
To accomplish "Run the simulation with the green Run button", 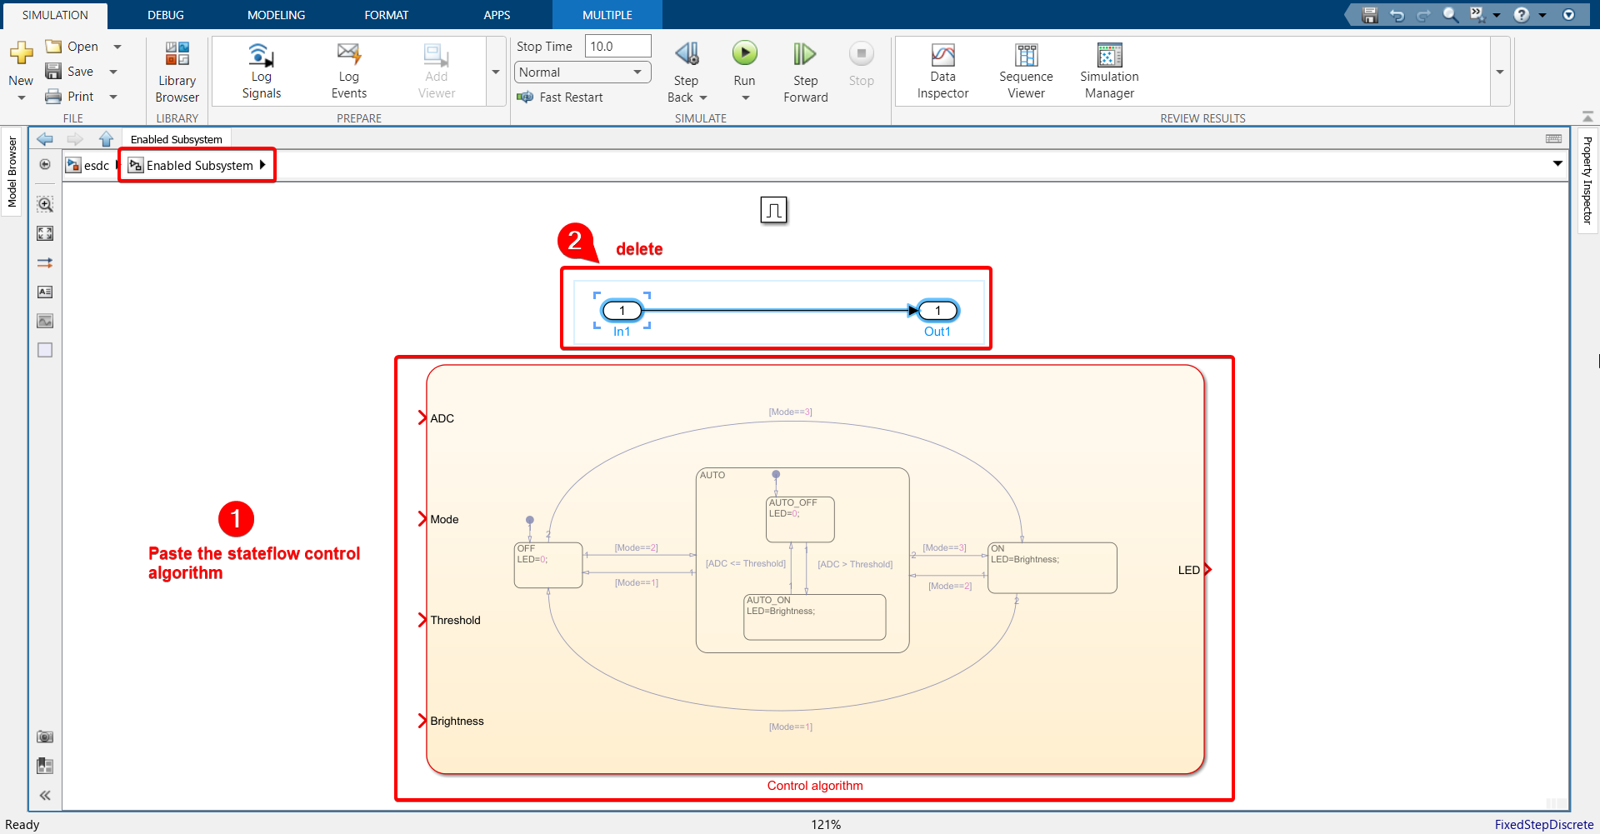I will (745, 54).
